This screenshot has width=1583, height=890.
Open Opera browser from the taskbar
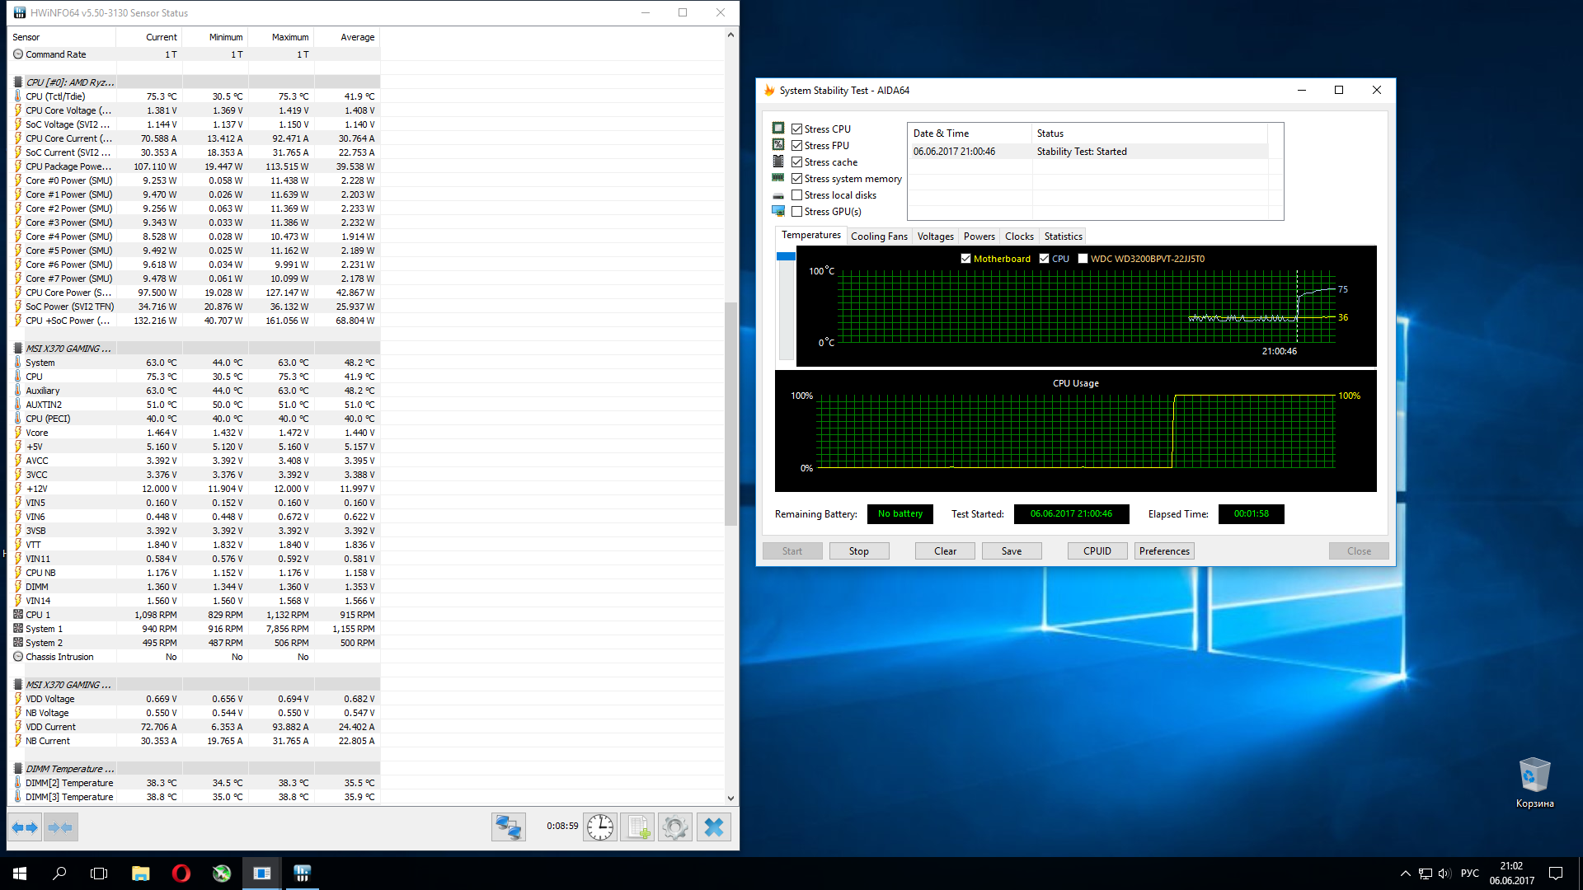coord(181,874)
